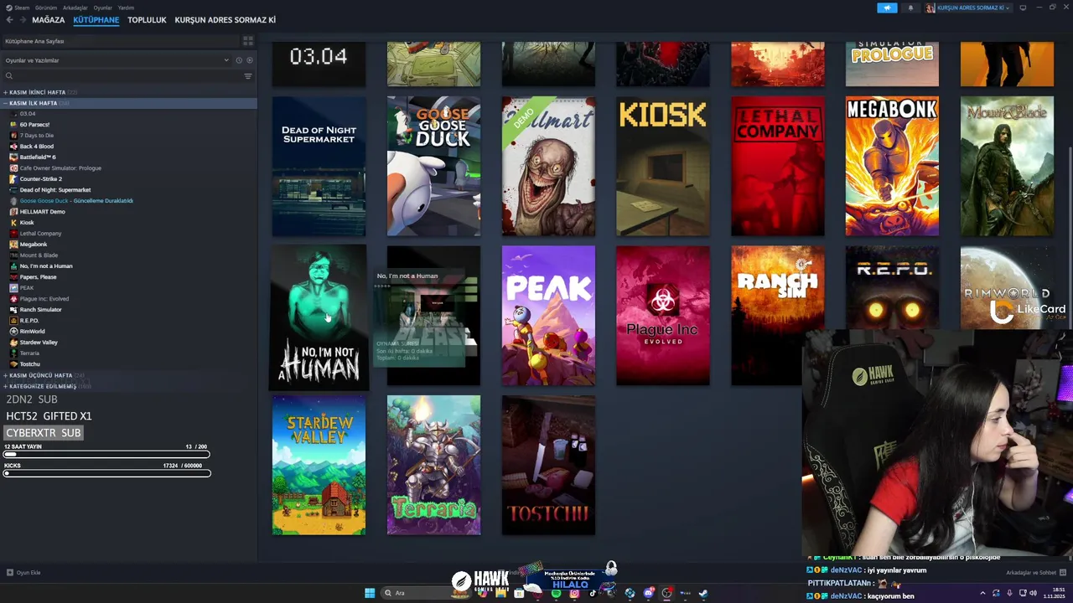Open Discord from taskbar
Viewport: 1073px width, 603px height.
(x=648, y=593)
